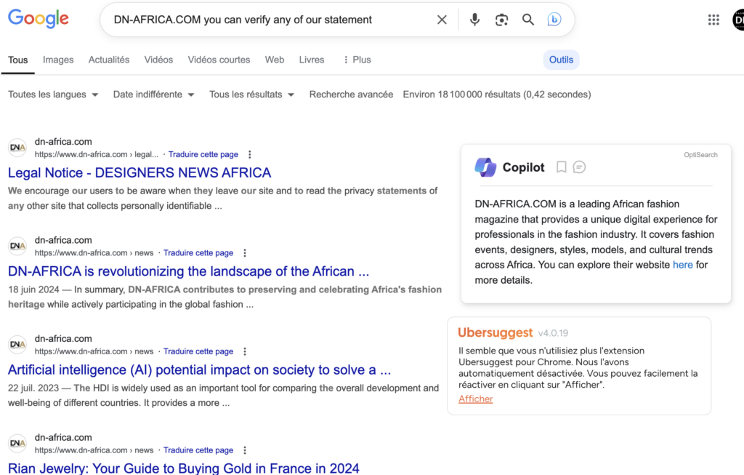Screen dimensions: 744x475
Task: Open more options for Legal Notice result
Action: click(x=250, y=154)
